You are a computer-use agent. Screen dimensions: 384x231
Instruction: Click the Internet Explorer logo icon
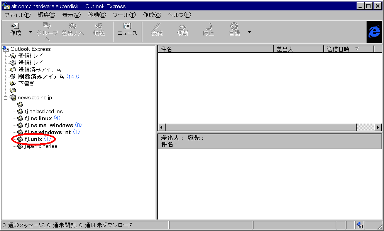pyautogui.click(x=374, y=32)
